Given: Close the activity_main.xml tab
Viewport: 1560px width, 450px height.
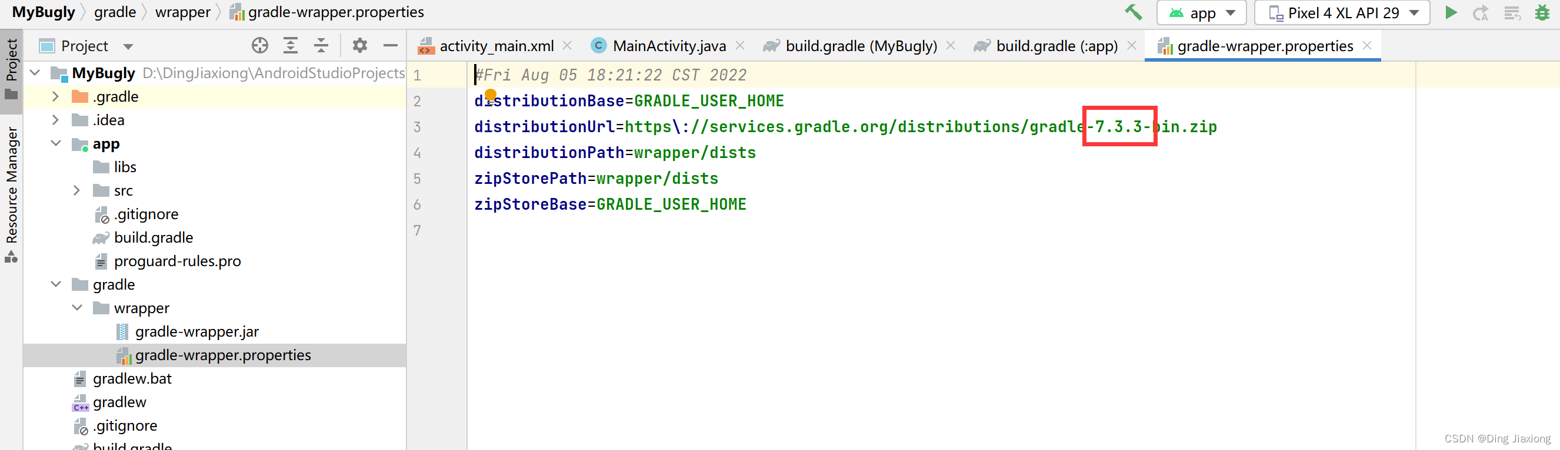Looking at the screenshot, I should tap(567, 45).
